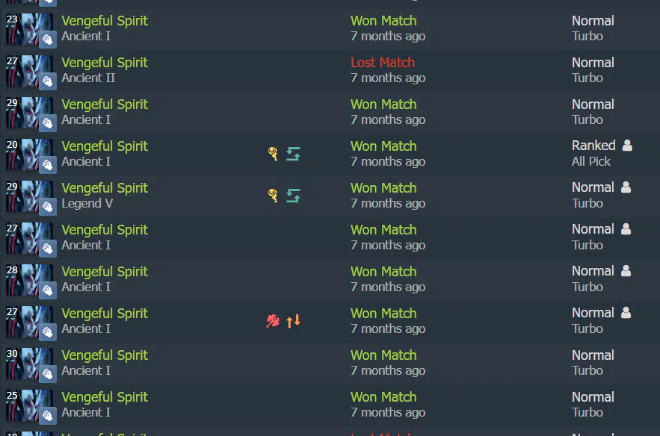This screenshot has width=660, height=436.
Task: Open the Lost Match result link
Action: (x=383, y=62)
